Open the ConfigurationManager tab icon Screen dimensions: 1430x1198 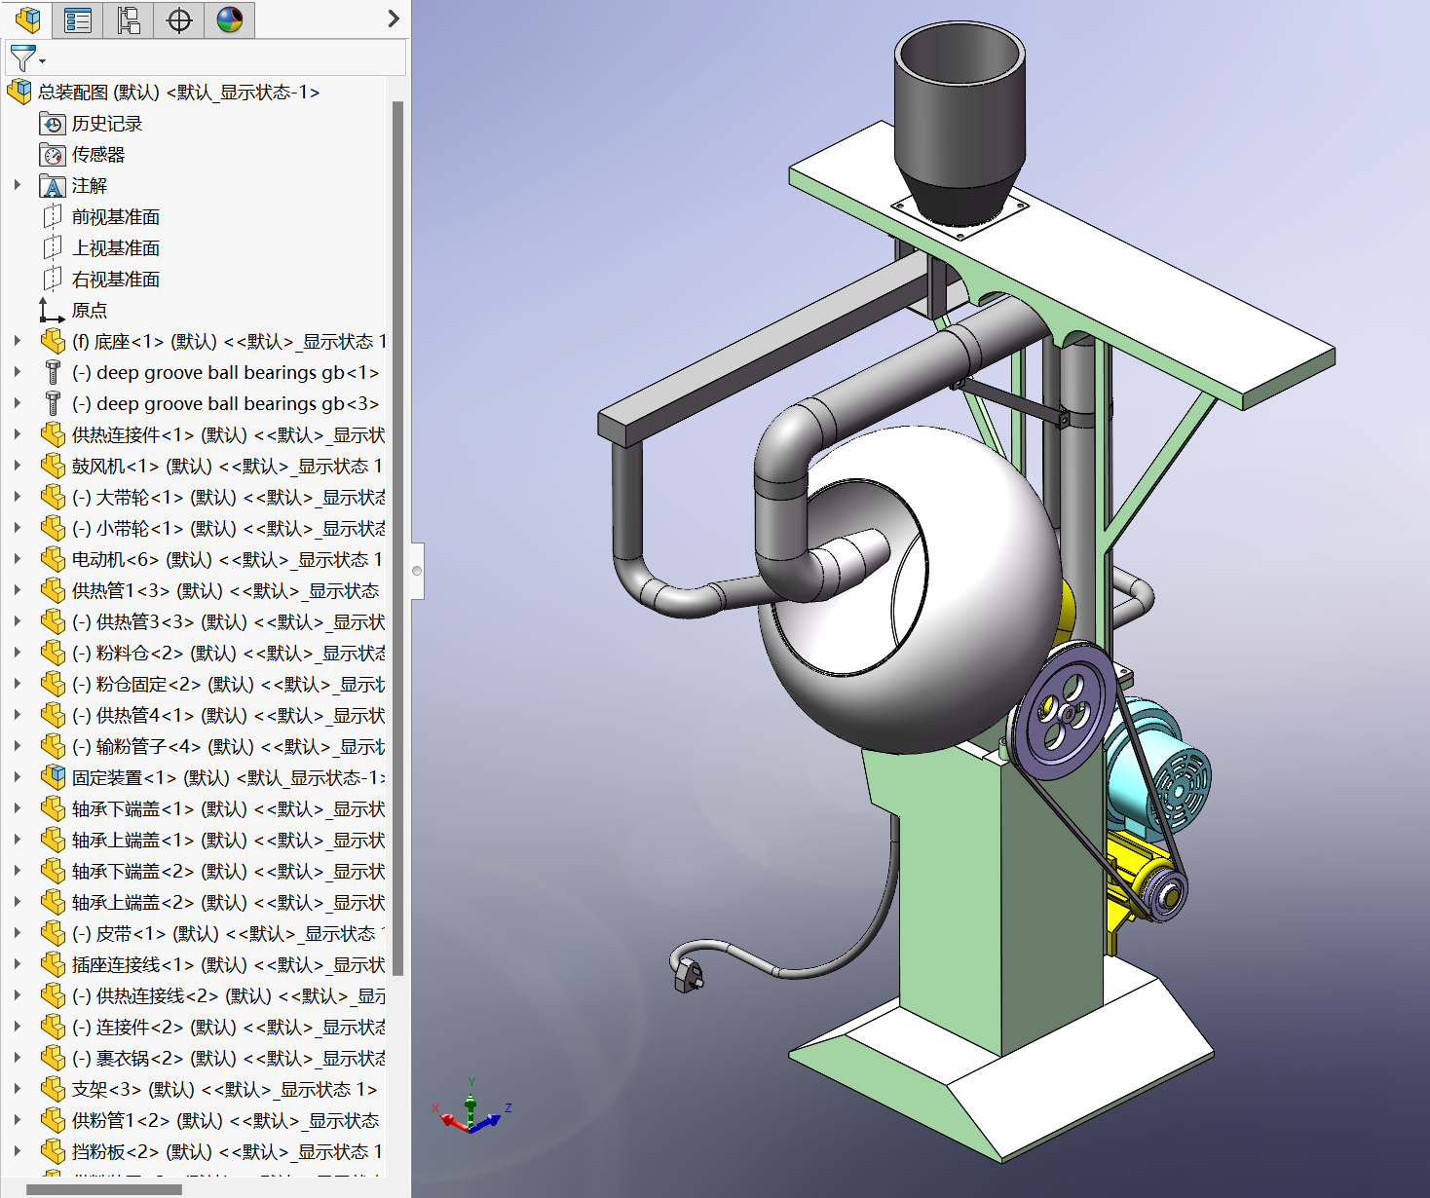pos(128,19)
